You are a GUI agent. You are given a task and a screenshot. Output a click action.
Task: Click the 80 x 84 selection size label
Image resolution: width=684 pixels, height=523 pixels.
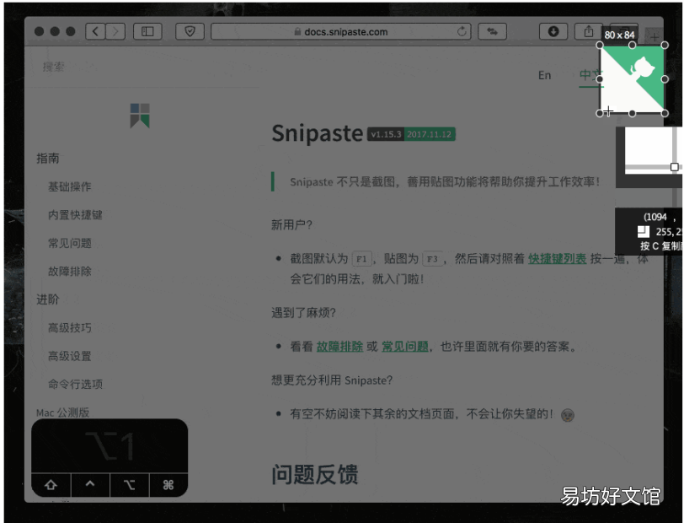[x=619, y=35]
